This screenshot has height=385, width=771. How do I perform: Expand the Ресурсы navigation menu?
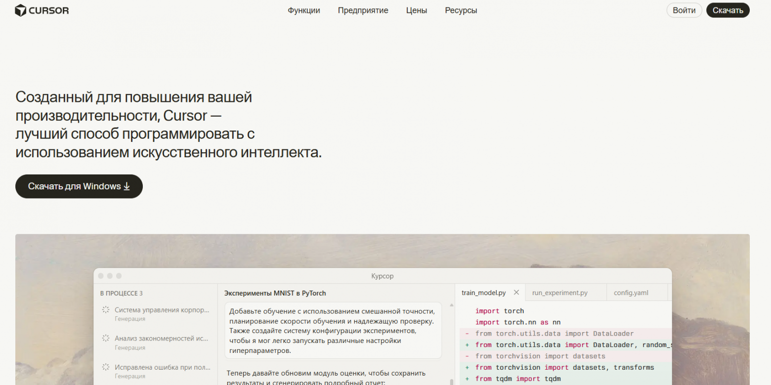click(461, 10)
